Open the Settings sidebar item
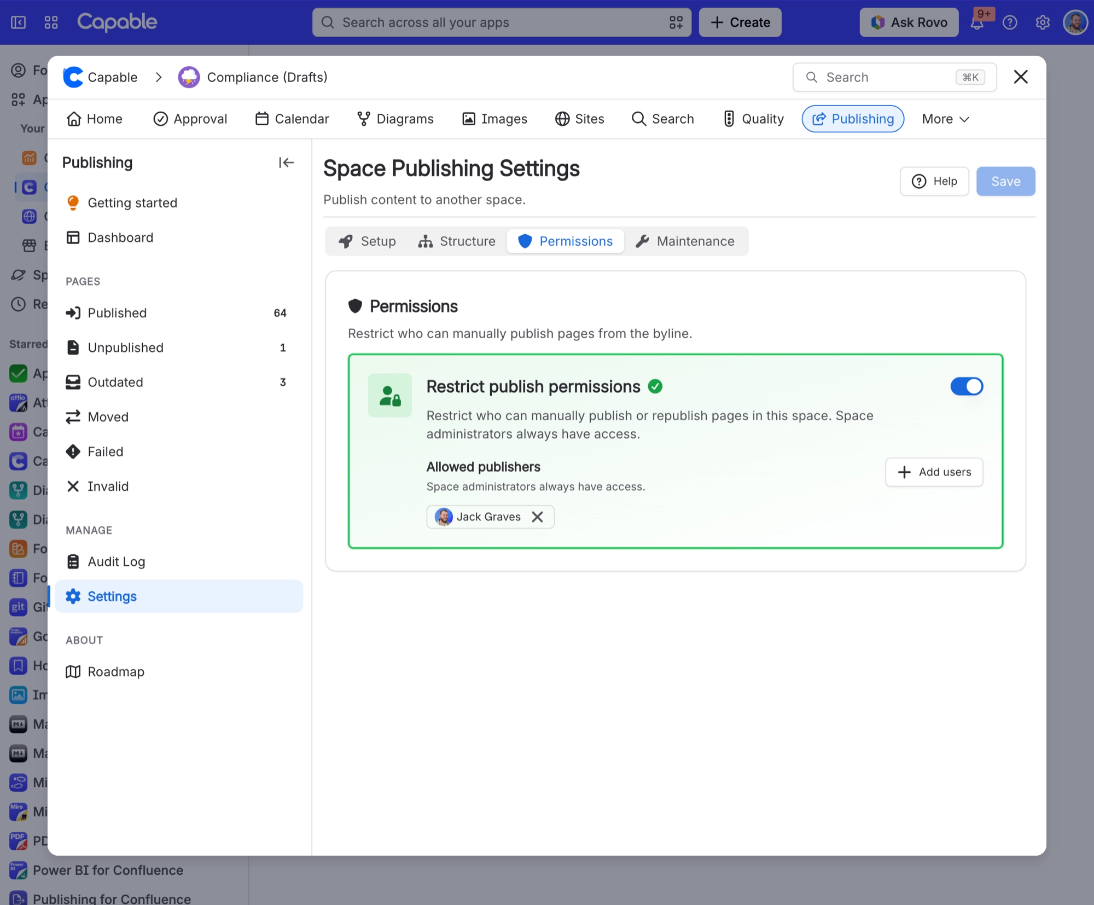The width and height of the screenshot is (1094, 905). pyautogui.click(x=178, y=596)
